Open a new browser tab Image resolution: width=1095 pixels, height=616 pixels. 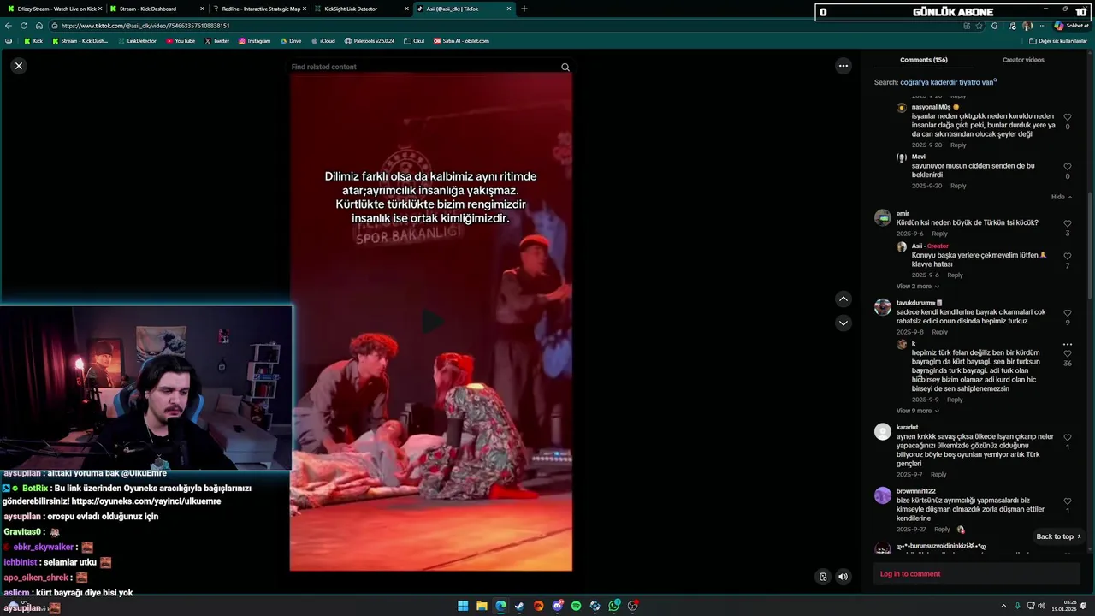tap(524, 9)
